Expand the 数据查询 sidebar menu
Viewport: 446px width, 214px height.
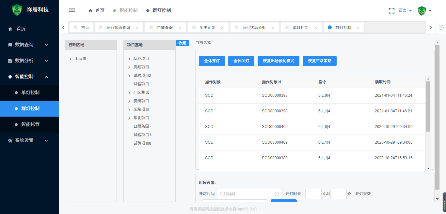[x=29, y=45]
